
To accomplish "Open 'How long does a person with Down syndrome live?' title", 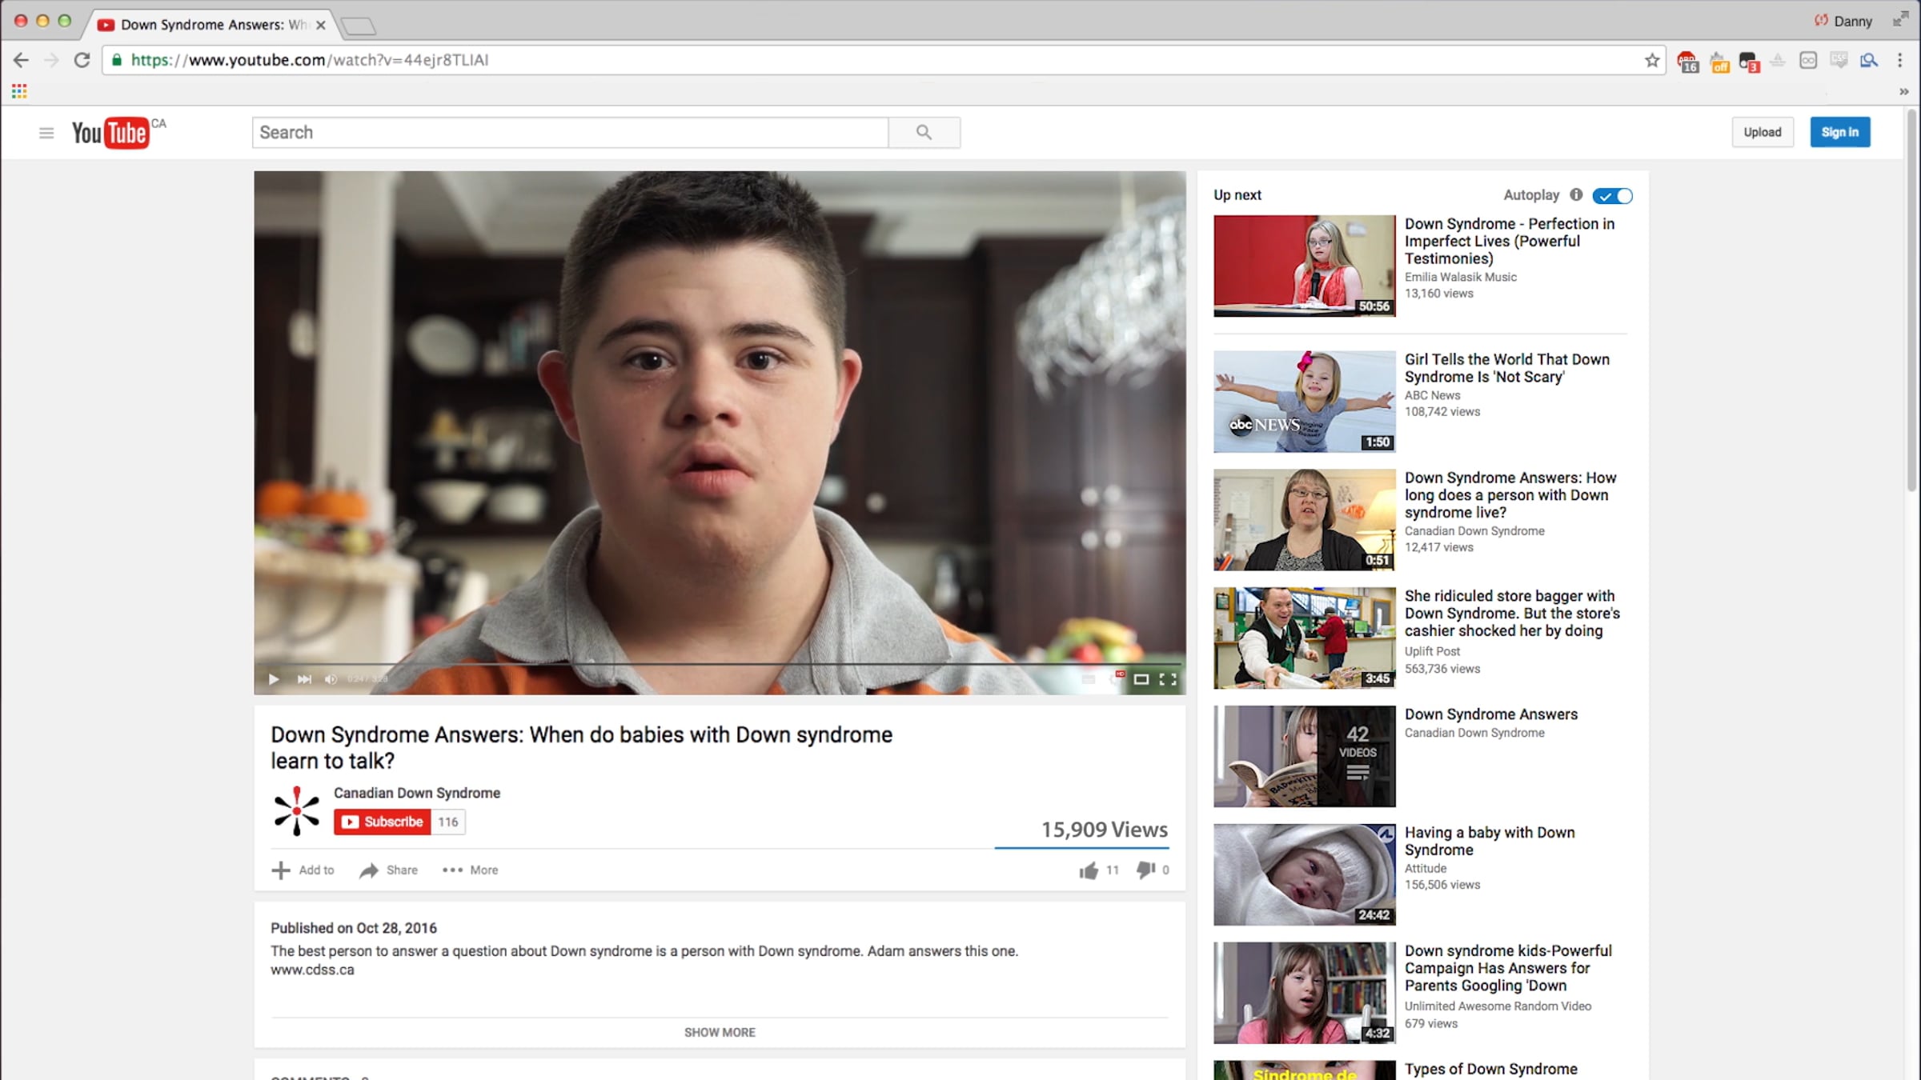I will (x=1510, y=495).
